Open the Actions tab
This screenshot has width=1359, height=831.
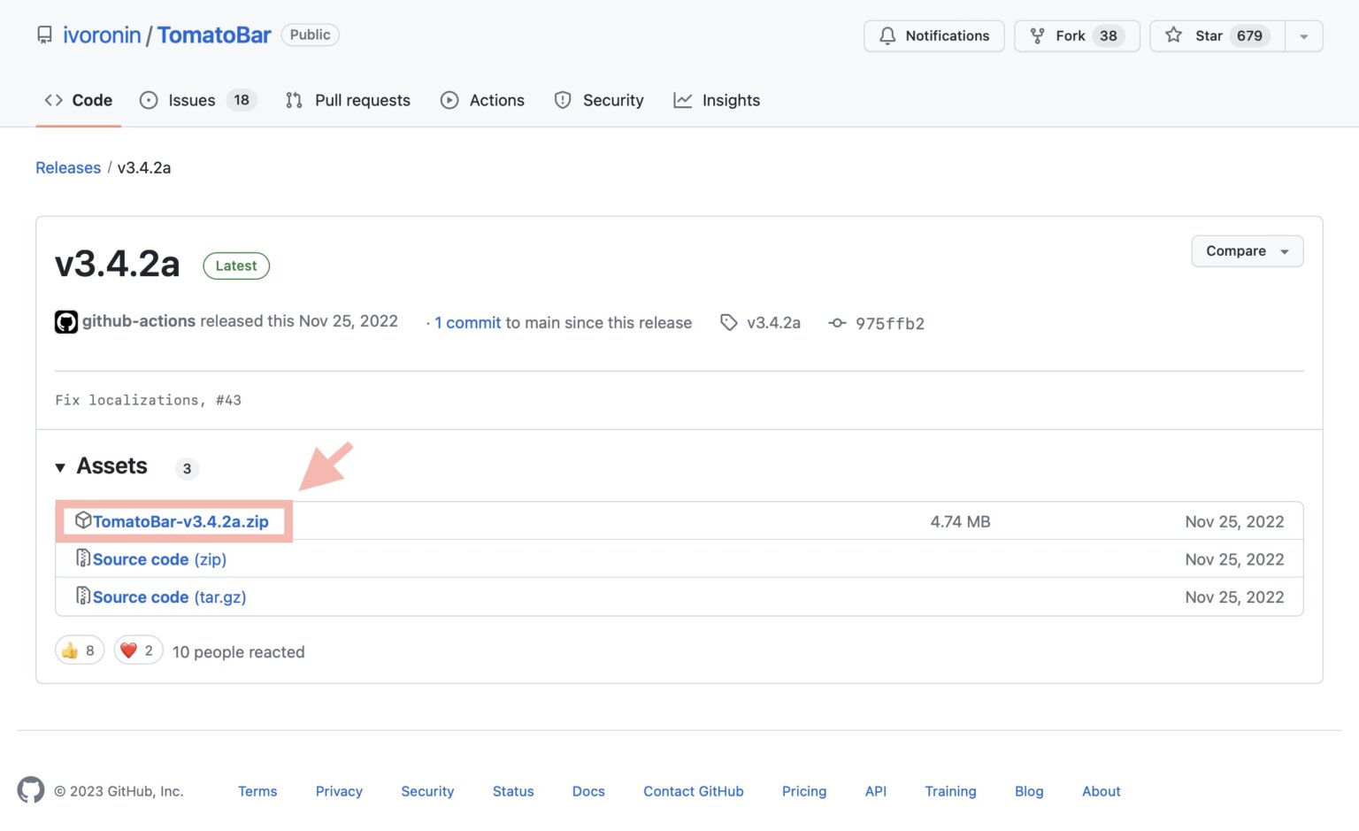[x=496, y=100]
